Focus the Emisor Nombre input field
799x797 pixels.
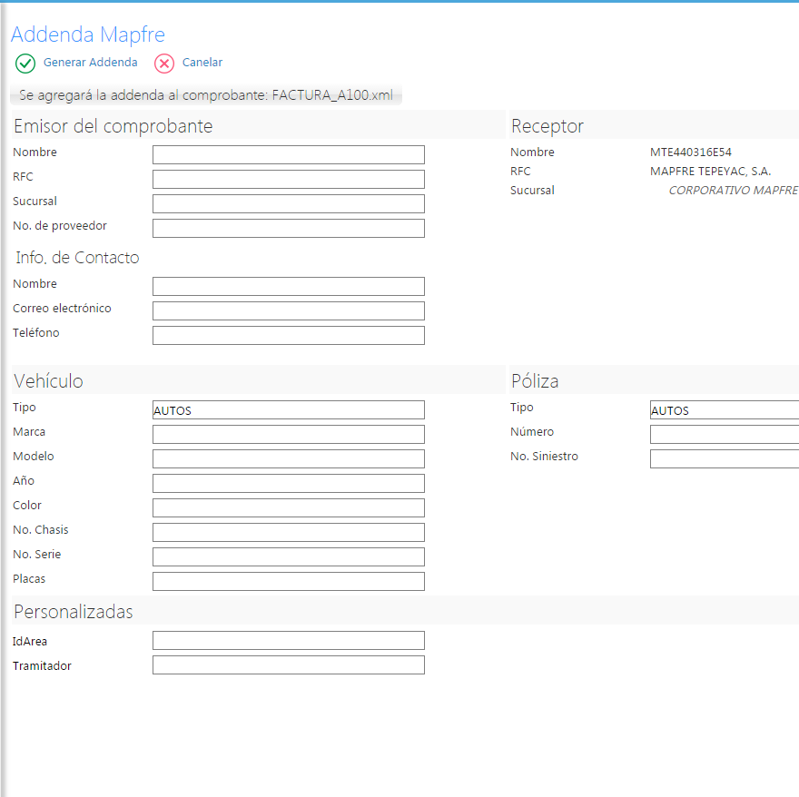[288, 155]
